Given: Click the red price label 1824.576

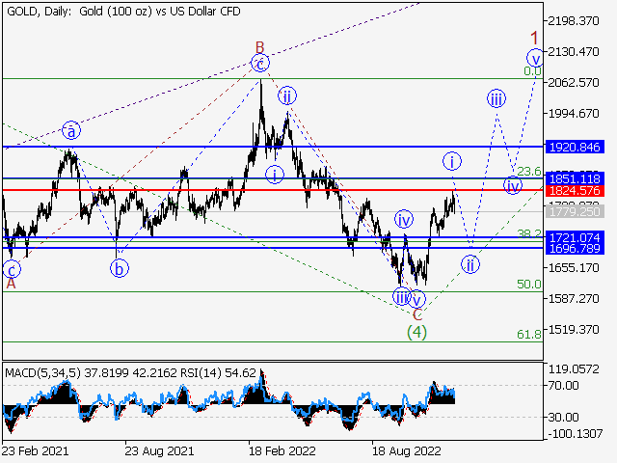Looking at the screenshot, I should 575,191.
